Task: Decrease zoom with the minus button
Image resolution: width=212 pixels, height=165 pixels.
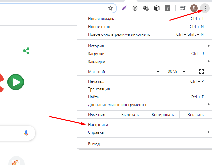Action: [x=158, y=71]
